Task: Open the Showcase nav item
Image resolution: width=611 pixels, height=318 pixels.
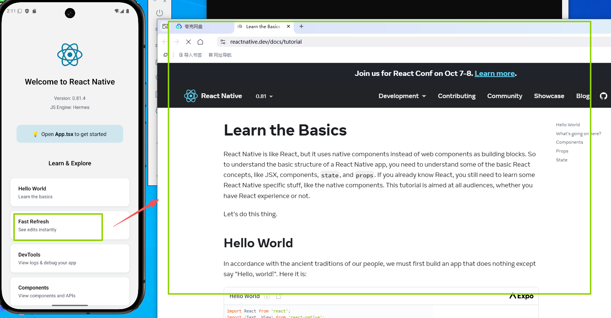Action: [x=549, y=96]
